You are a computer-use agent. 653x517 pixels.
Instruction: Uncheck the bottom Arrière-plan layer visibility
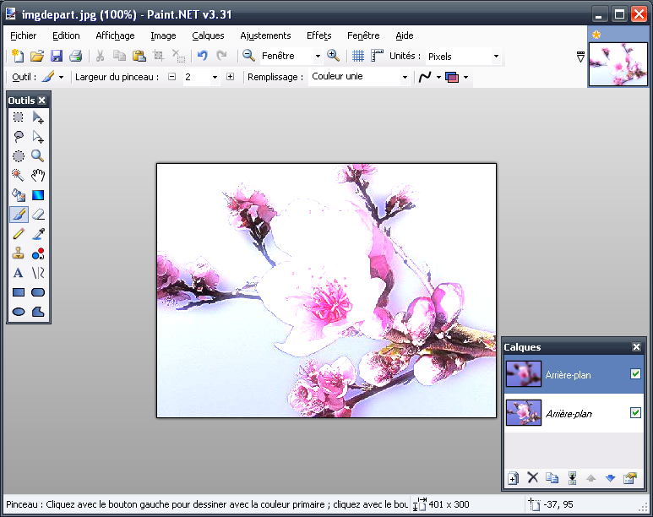[x=635, y=413]
